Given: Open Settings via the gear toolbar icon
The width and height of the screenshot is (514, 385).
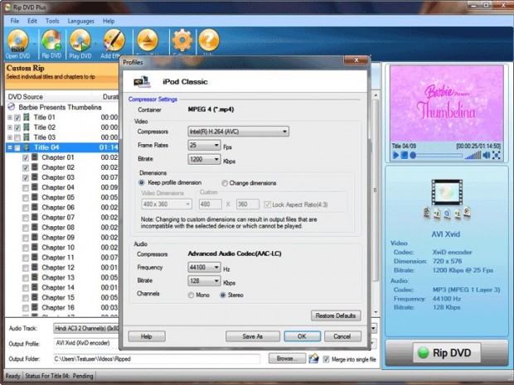Looking at the screenshot, I should tap(182, 41).
